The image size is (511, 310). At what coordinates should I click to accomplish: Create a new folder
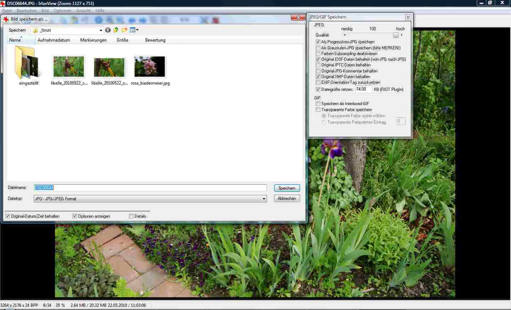coord(124,30)
